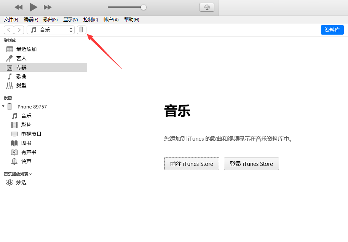Click the iPhone device icon in toolbar
Screen dimensions: 348x242
pos(82,30)
